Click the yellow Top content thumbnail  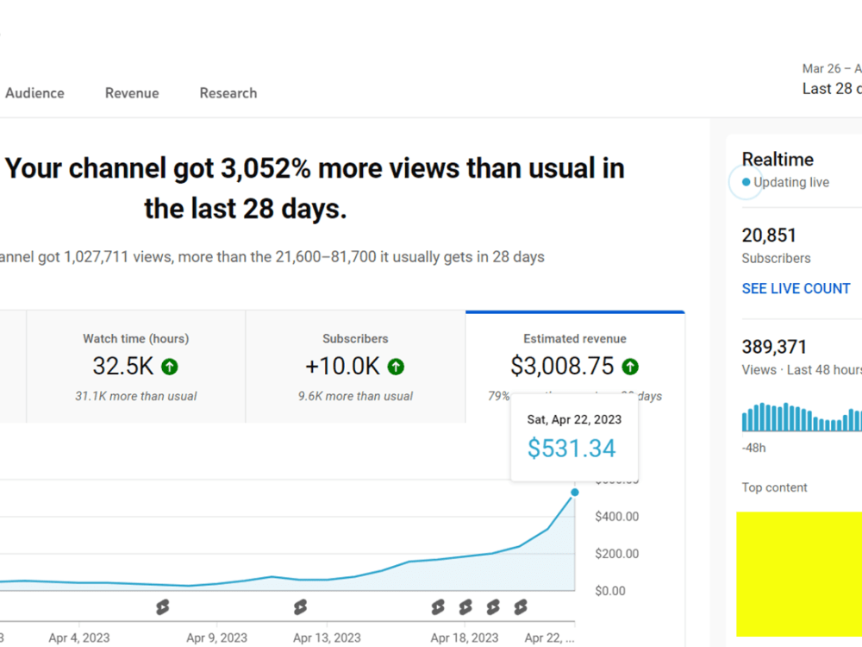click(799, 574)
